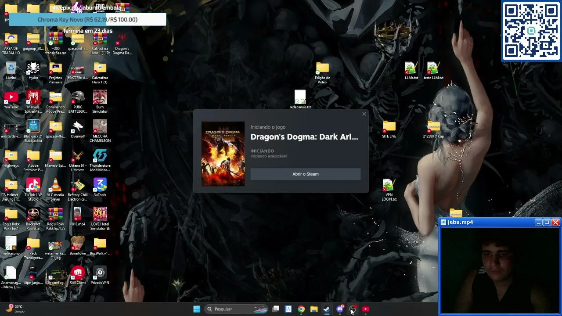This screenshot has width=562, height=316.
Task: Select the Calvosfera Hero 1 (1).7z archive
Action: (100, 44)
